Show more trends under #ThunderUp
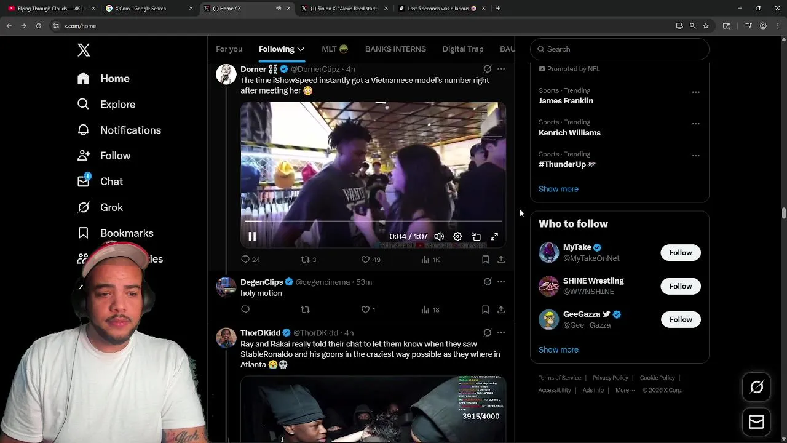Viewport: 787px width, 443px height. 558,189
